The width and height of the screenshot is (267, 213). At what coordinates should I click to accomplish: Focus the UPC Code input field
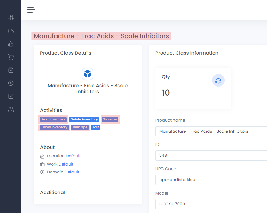pyautogui.click(x=211, y=180)
